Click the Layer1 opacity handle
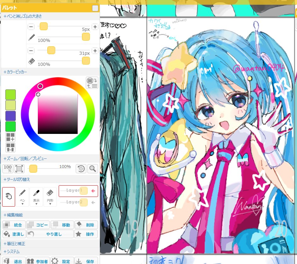The width and height of the screenshot is (297, 264). tap(84, 191)
